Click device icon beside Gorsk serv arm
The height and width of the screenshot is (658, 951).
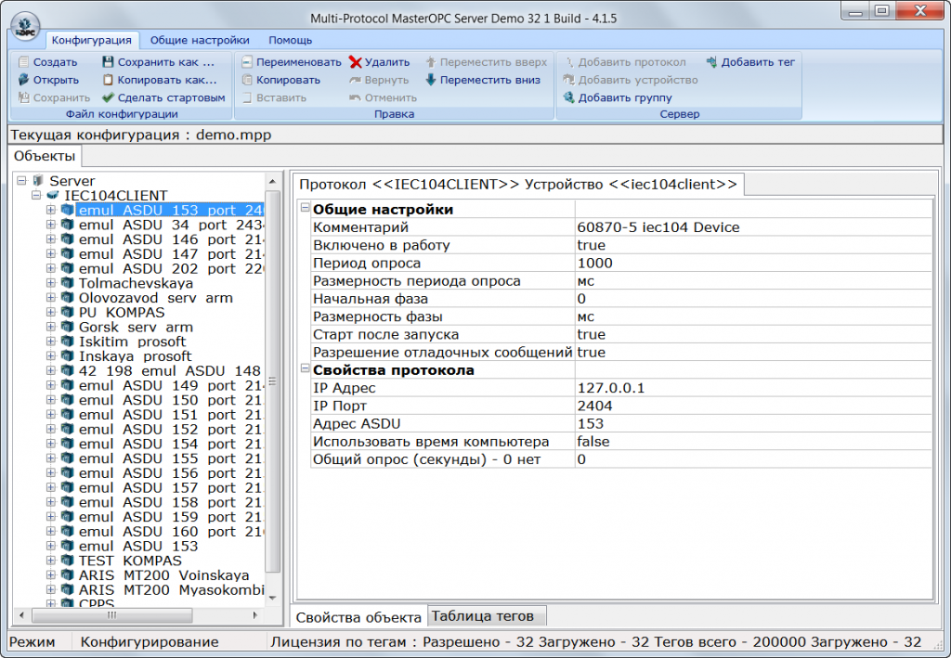(x=67, y=327)
